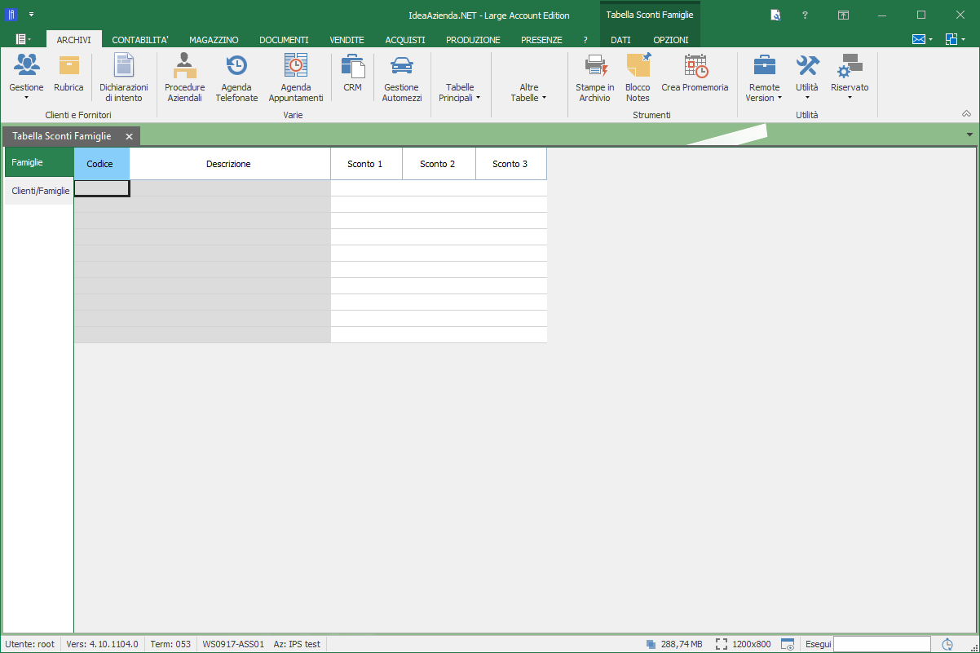This screenshot has height=653, width=980.
Task: Click the Vers: 4.10.1104.0 status entry
Action: click(x=102, y=644)
